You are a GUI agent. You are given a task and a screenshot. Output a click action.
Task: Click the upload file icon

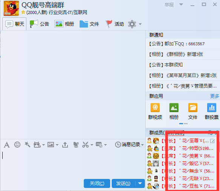(x=65, y=145)
